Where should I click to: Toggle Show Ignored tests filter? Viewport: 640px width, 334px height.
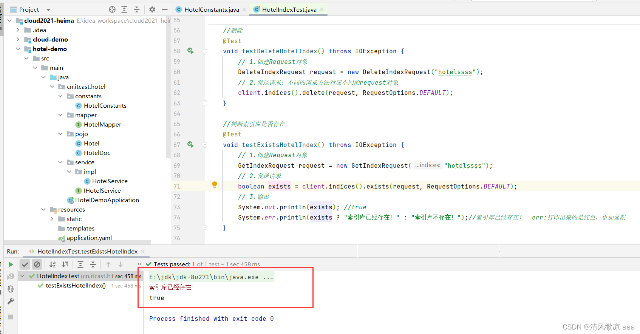[x=37, y=264]
